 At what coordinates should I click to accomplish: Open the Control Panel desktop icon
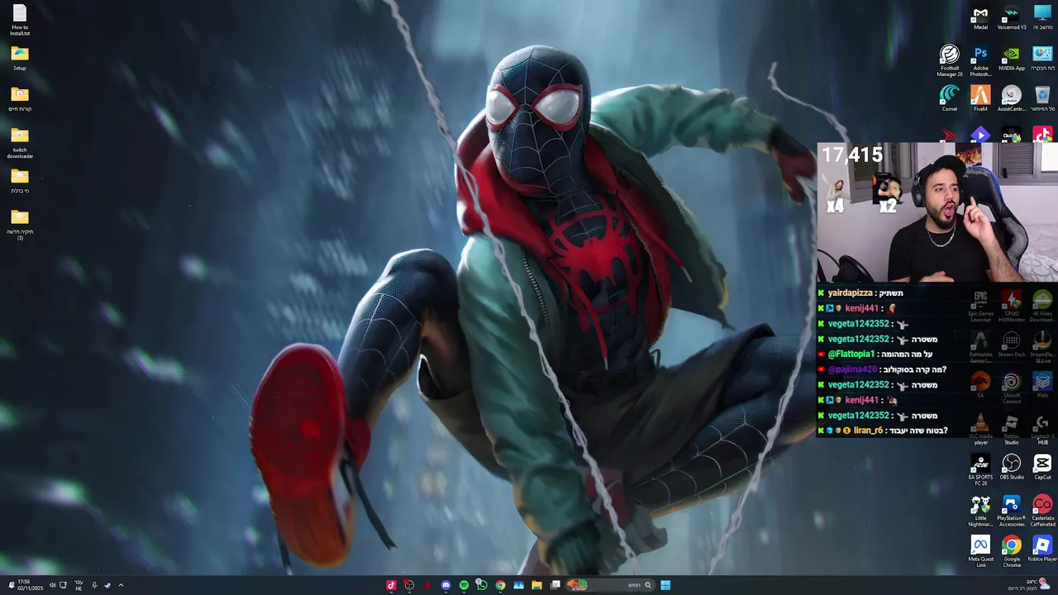coord(1042,59)
